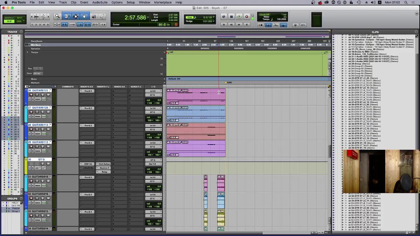
Task: Click the horizontal zoom out arrow
Action: tap(32, 16)
